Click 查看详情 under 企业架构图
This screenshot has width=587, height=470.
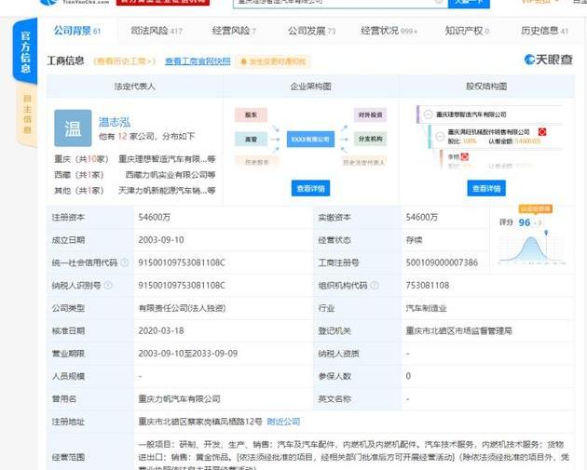tap(310, 188)
